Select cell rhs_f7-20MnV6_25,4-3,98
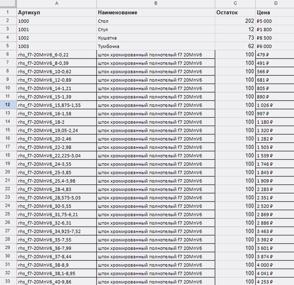 57,181
